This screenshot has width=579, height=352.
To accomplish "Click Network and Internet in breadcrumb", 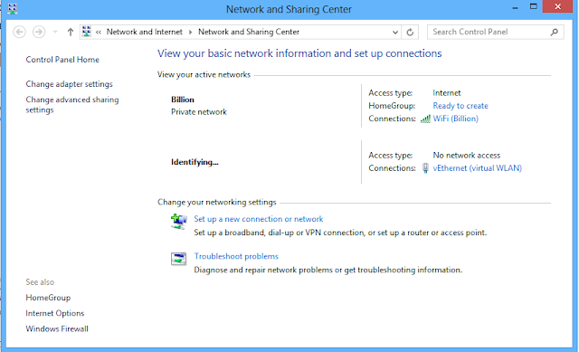I will (145, 32).
